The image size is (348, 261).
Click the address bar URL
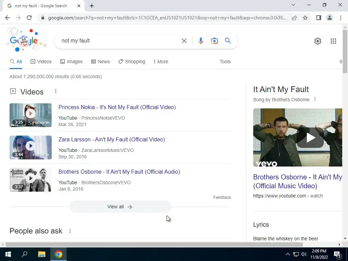pos(167,18)
